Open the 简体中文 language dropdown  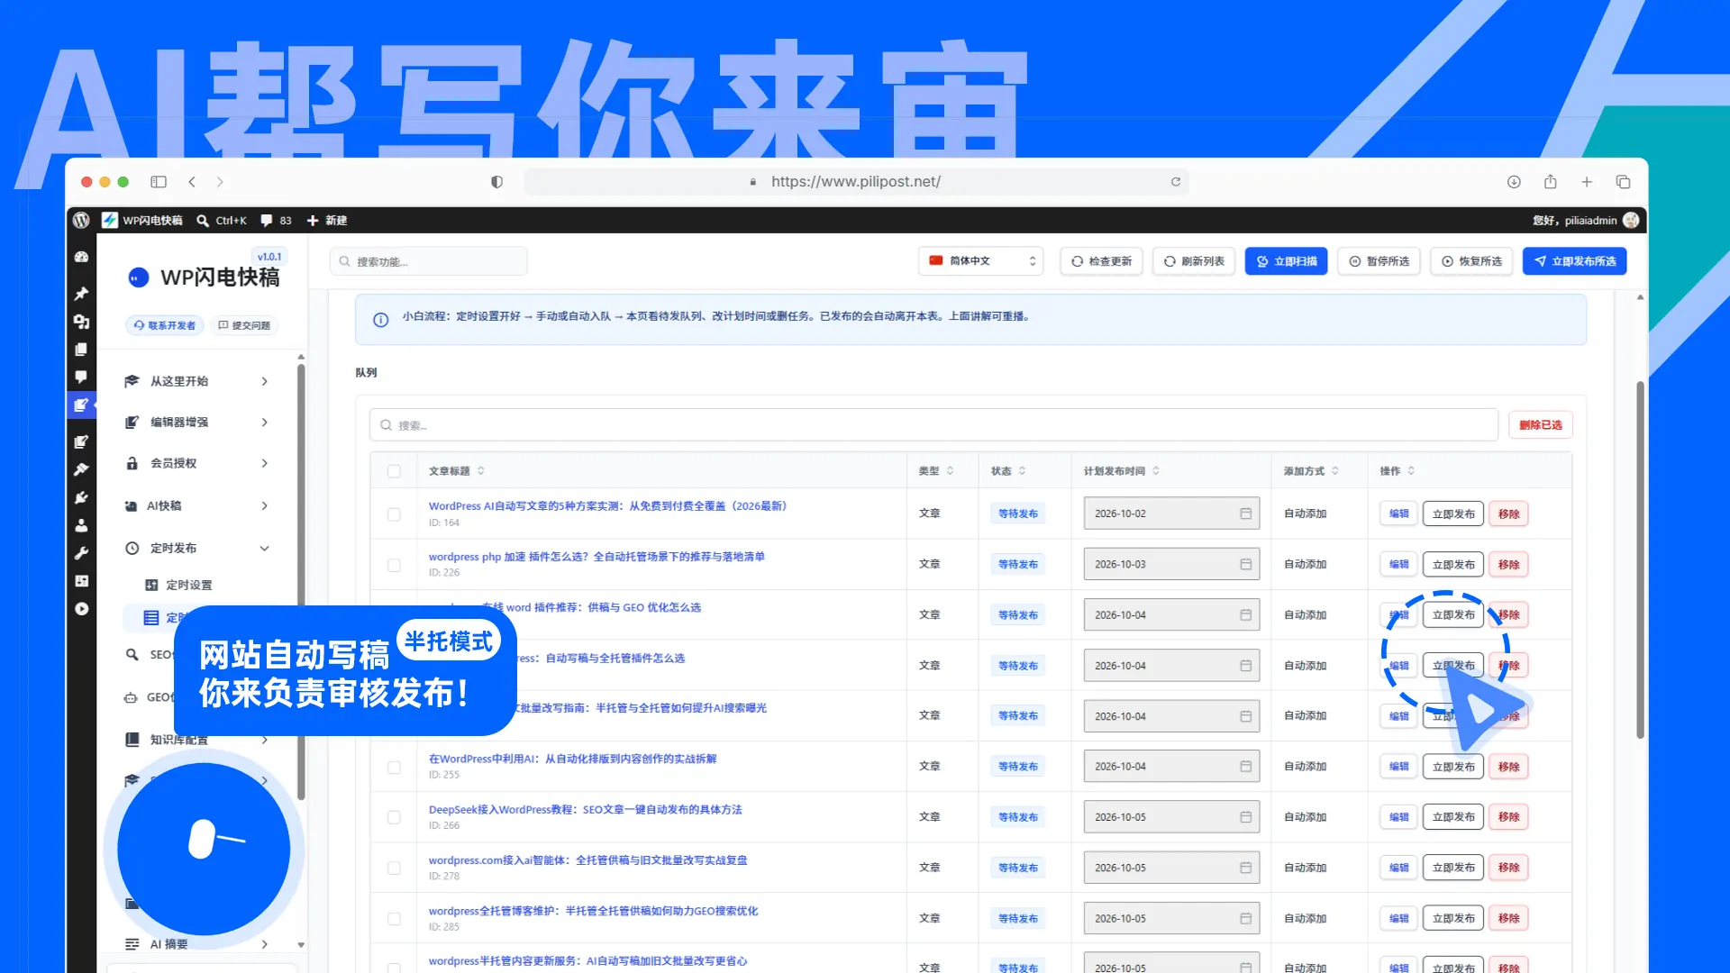tap(981, 261)
